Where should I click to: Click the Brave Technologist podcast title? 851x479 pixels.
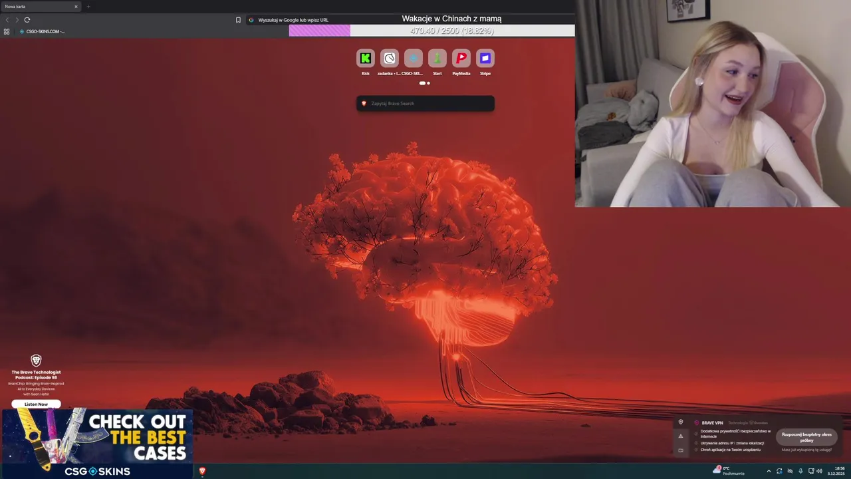36,375
